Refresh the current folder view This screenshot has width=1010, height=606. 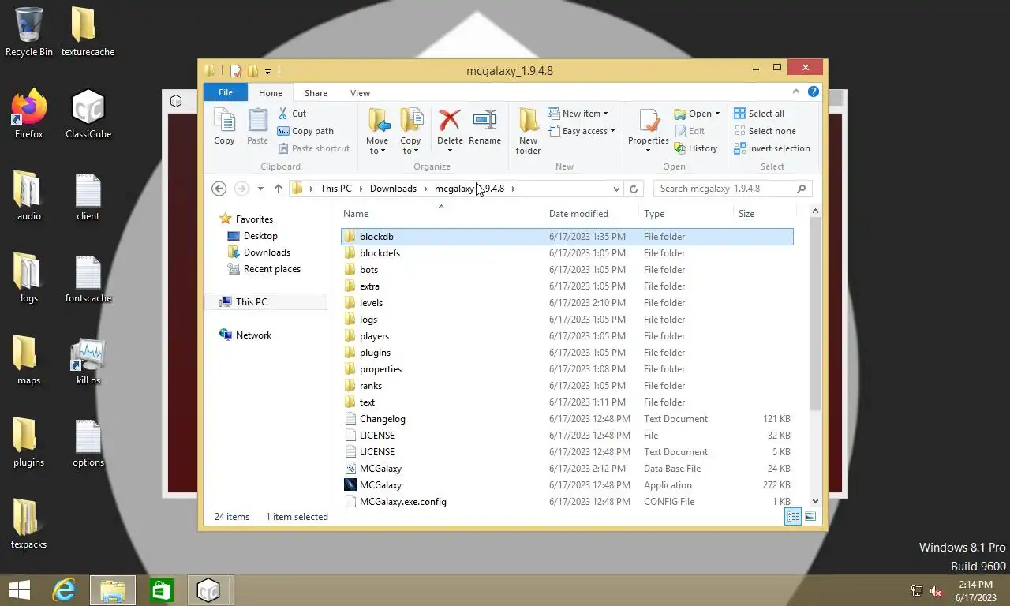(x=633, y=189)
